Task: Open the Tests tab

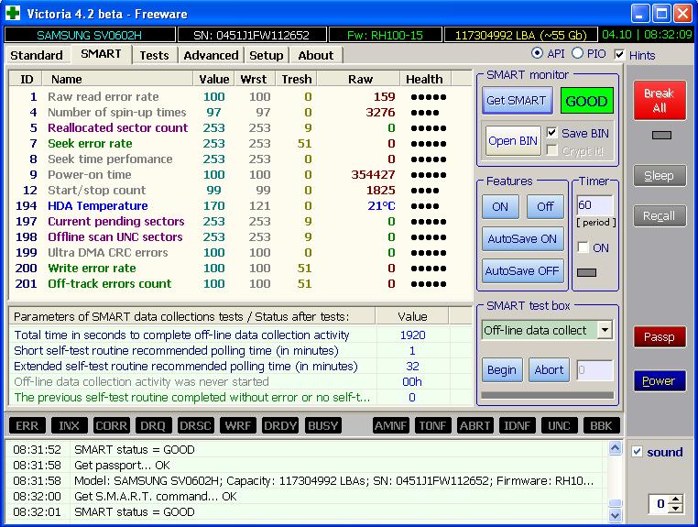Action: tap(155, 55)
